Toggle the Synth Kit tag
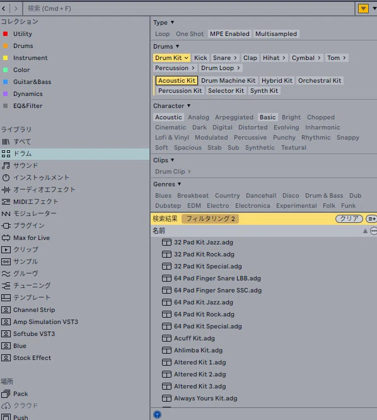 tap(264, 91)
